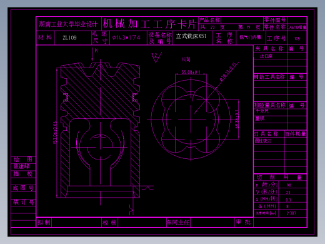Click the 检验量具名称 header
This screenshot has width=325, height=244.
269,105
